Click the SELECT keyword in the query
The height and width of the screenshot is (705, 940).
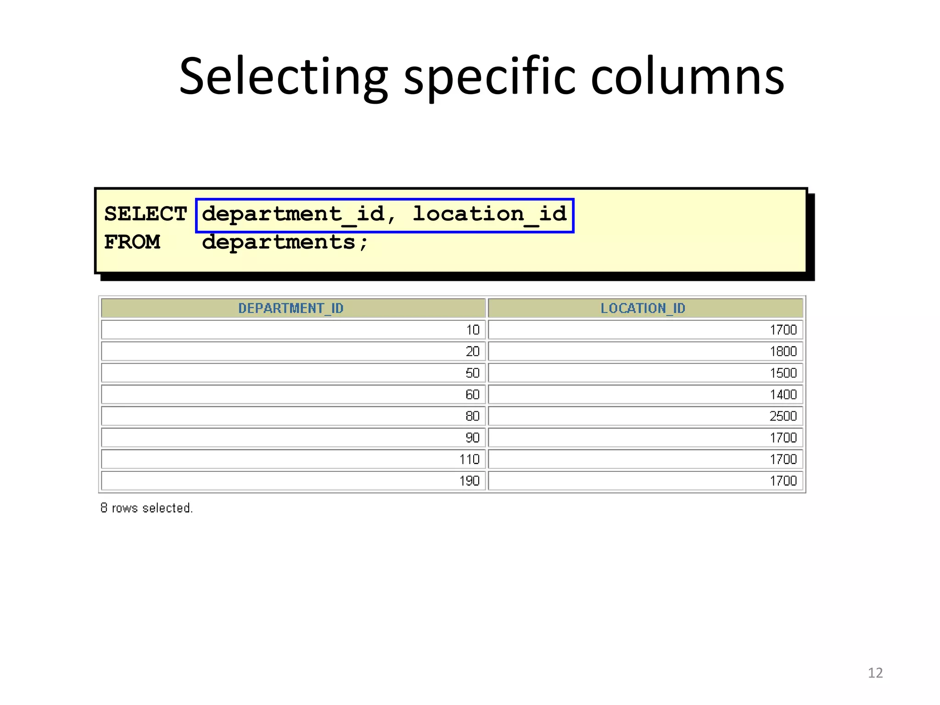(145, 214)
